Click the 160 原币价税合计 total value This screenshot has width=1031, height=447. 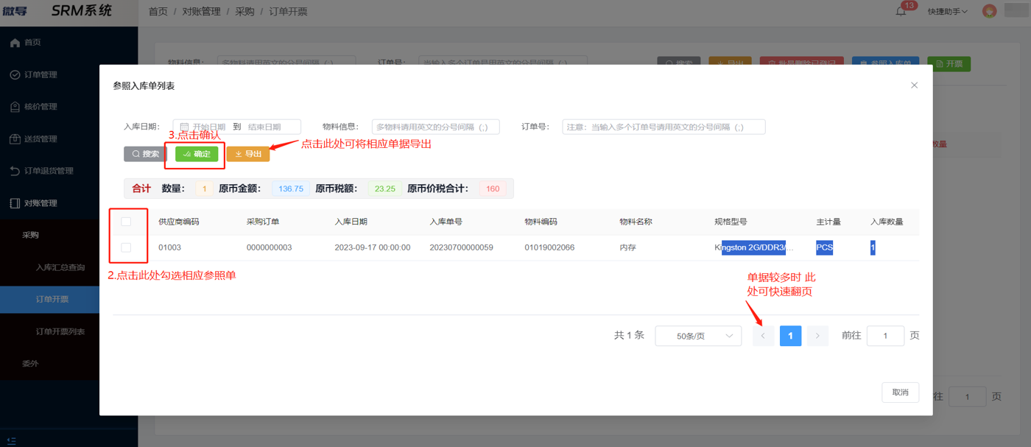pos(493,189)
